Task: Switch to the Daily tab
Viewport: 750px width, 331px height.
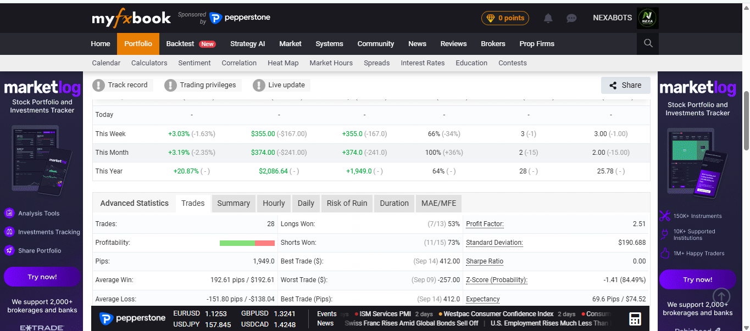Action: [x=306, y=203]
